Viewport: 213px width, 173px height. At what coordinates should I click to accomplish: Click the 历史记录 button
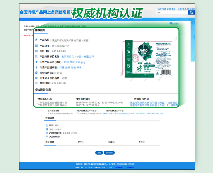click(x=109, y=153)
